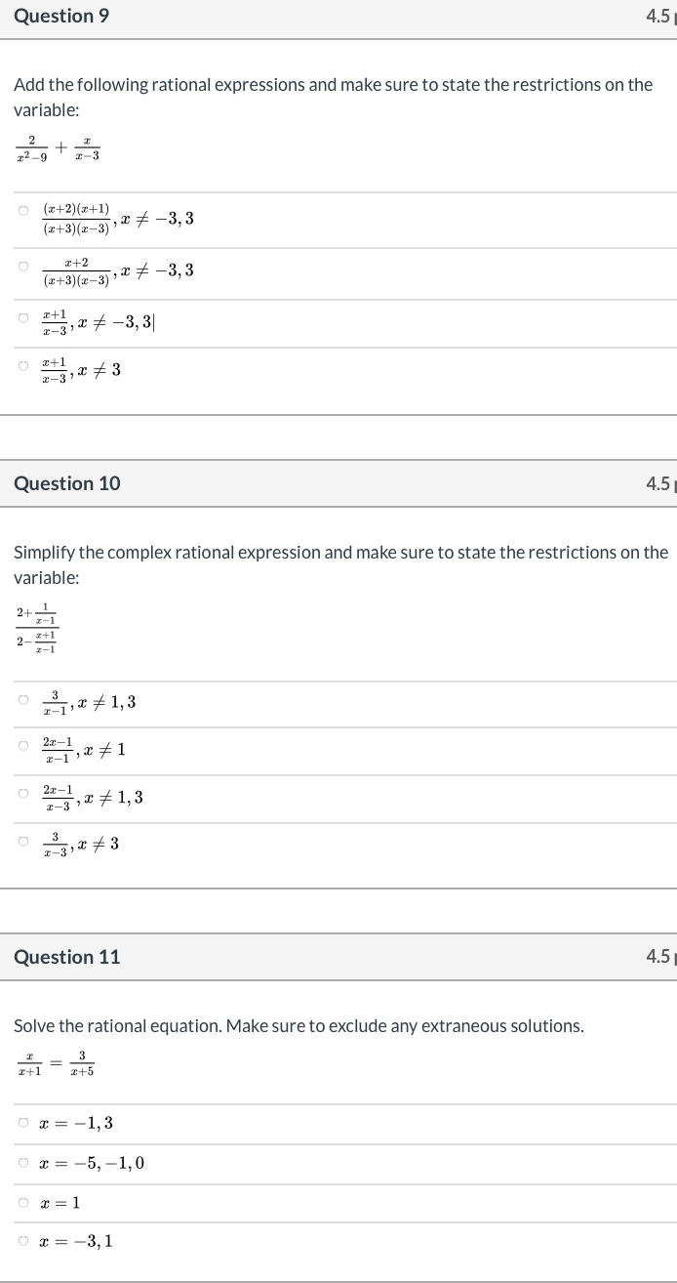Click the Question 11 header bar
This screenshot has width=677, height=1283.
pos(66,957)
